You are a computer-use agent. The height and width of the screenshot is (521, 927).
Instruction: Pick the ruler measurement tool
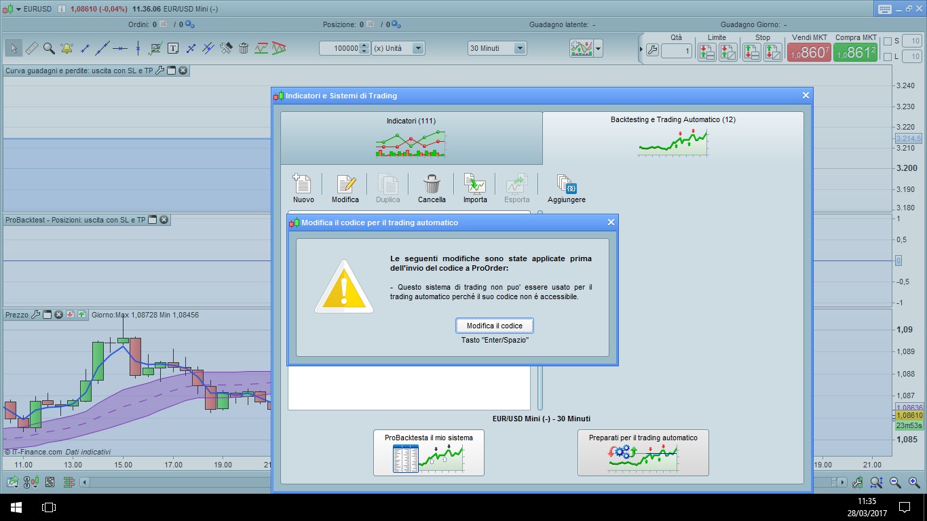[31, 48]
